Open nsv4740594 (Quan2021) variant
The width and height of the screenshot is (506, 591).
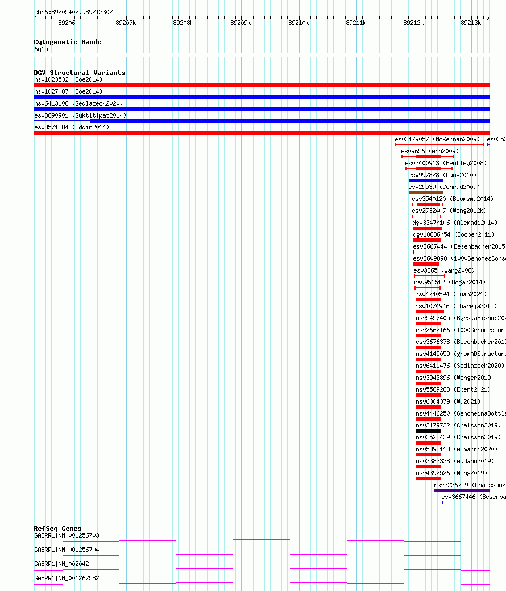[451, 295]
